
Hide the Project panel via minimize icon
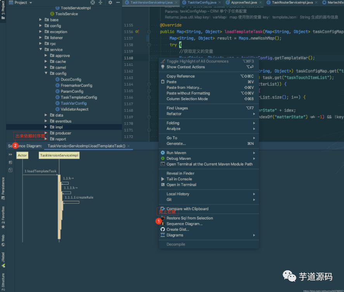coord(118,3)
